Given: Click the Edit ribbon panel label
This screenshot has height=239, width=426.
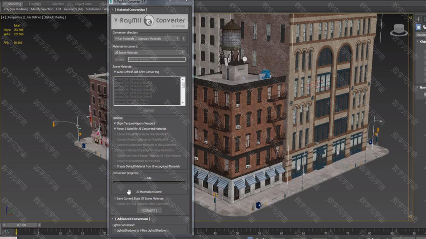Looking at the screenshot, I should point(59,9).
